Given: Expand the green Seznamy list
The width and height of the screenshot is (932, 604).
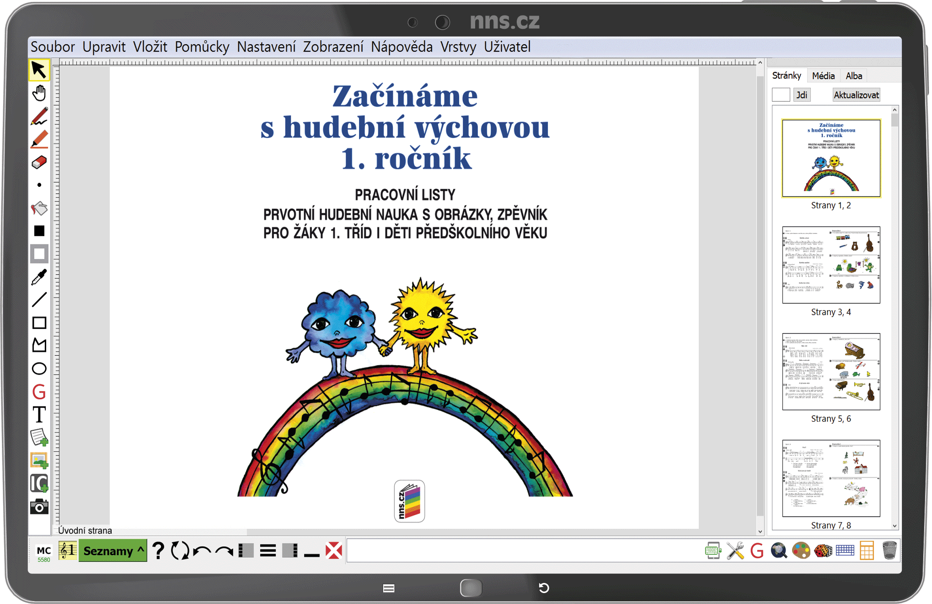Looking at the screenshot, I should point(112,551).
